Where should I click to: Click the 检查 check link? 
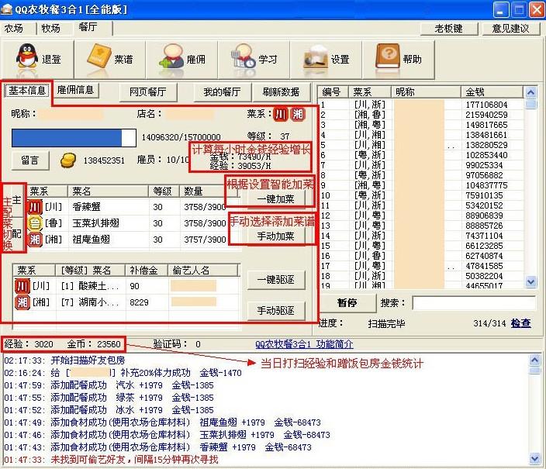521,323
